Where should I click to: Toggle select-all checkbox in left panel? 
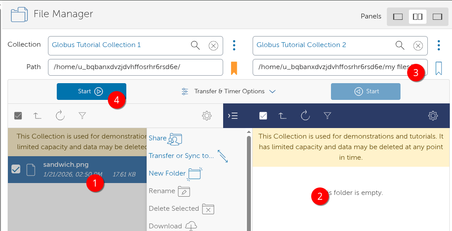pyautogui.click(x=18, y=116)
